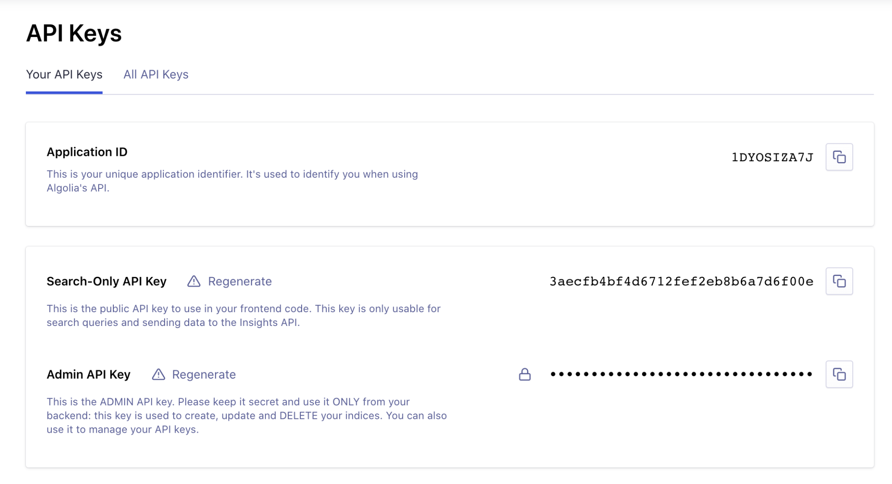Click the ADMIN API key warning description
892x484 pixels.
coord(246,415)
